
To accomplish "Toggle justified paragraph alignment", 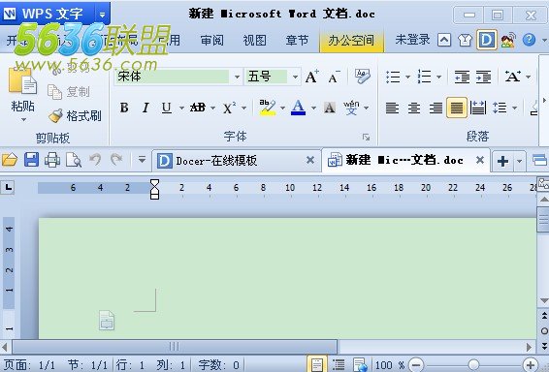I will [457, 108].
